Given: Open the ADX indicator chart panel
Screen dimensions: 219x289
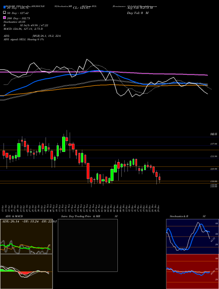Looking at the screenshot, I should point(26,236).
